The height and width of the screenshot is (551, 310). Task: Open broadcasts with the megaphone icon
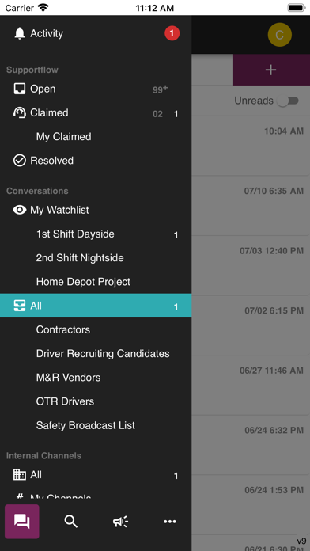(120, 522)
